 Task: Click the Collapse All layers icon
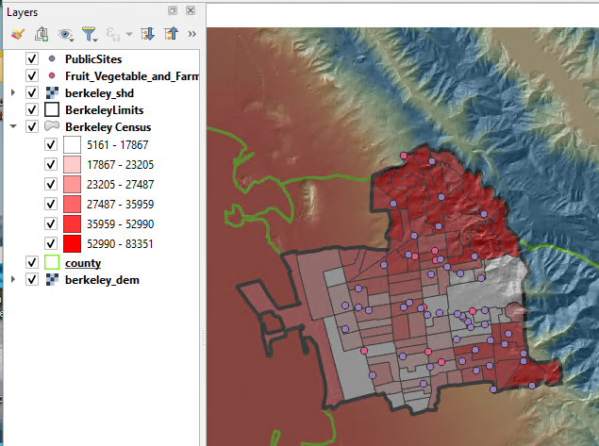coord(171,35)
